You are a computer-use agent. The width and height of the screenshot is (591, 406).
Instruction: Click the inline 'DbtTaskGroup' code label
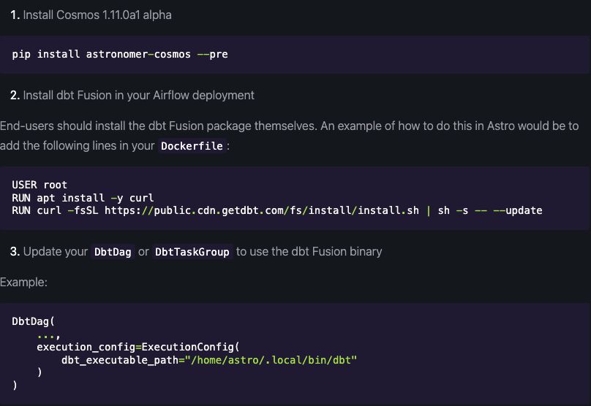click(x=192, y=252)
